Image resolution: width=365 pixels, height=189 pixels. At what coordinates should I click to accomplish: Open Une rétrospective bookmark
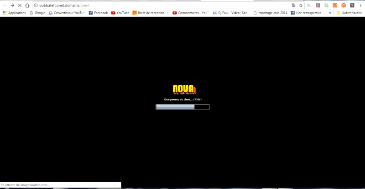(306, 13)
